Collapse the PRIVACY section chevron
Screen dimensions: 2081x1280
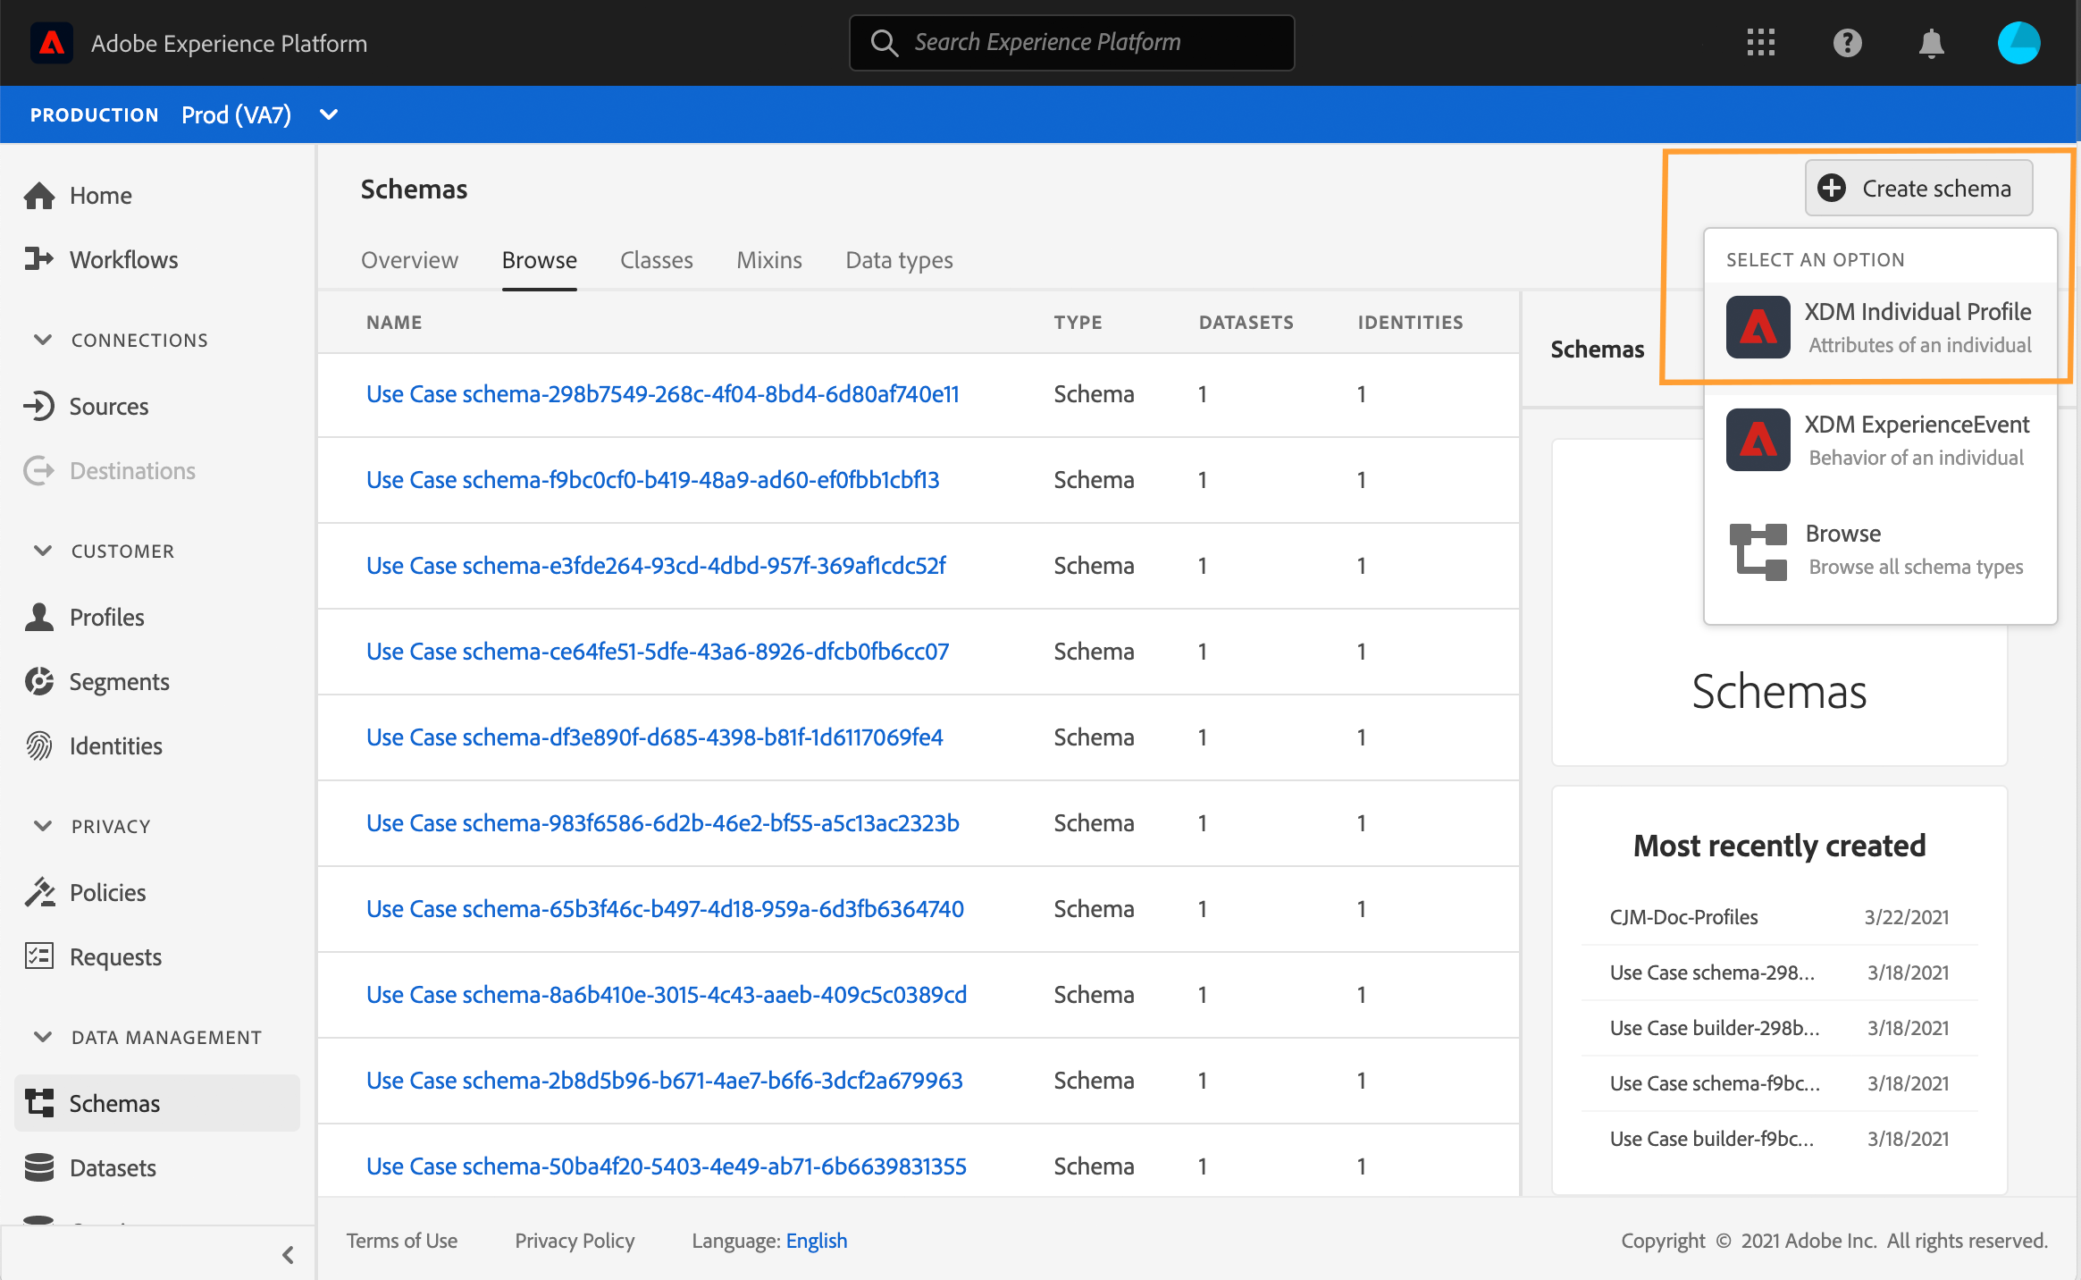click(x=43, y=827)
